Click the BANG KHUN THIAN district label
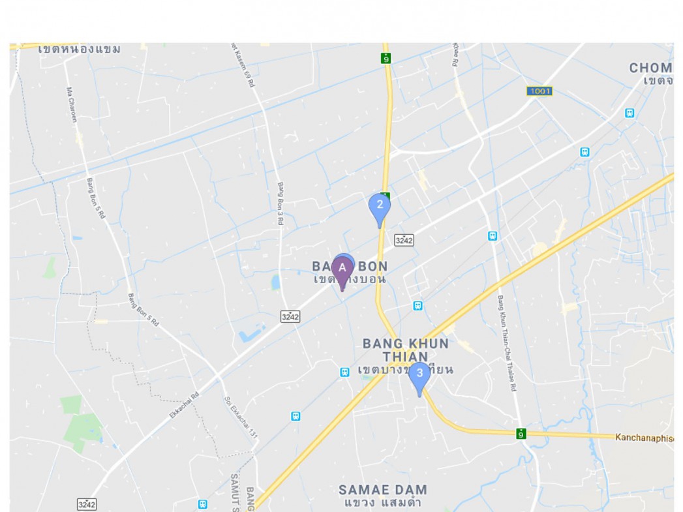Viewport: 683px width, 512px height. click(x=406, y=350)
